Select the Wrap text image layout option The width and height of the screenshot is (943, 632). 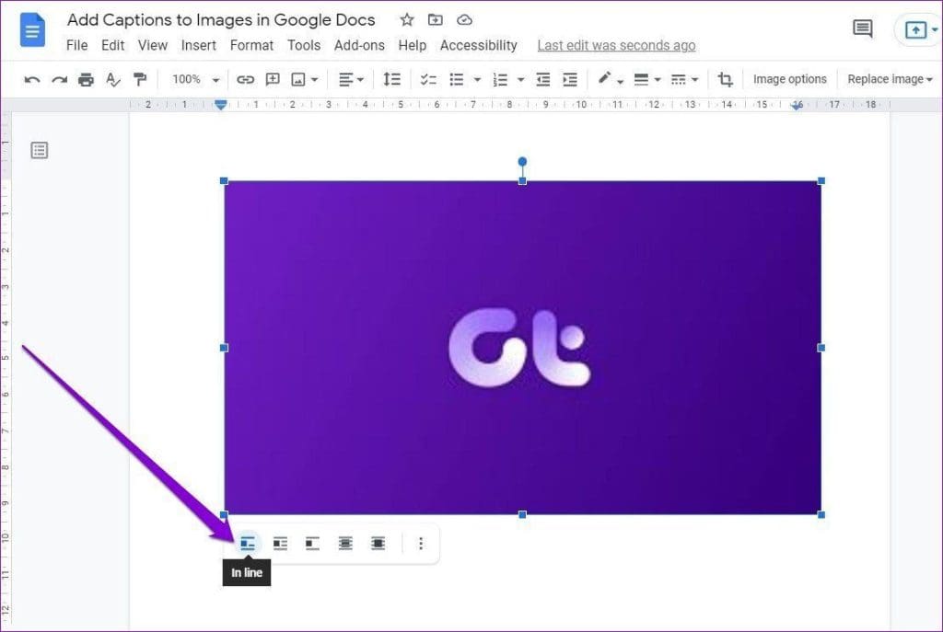coord(280,543)
